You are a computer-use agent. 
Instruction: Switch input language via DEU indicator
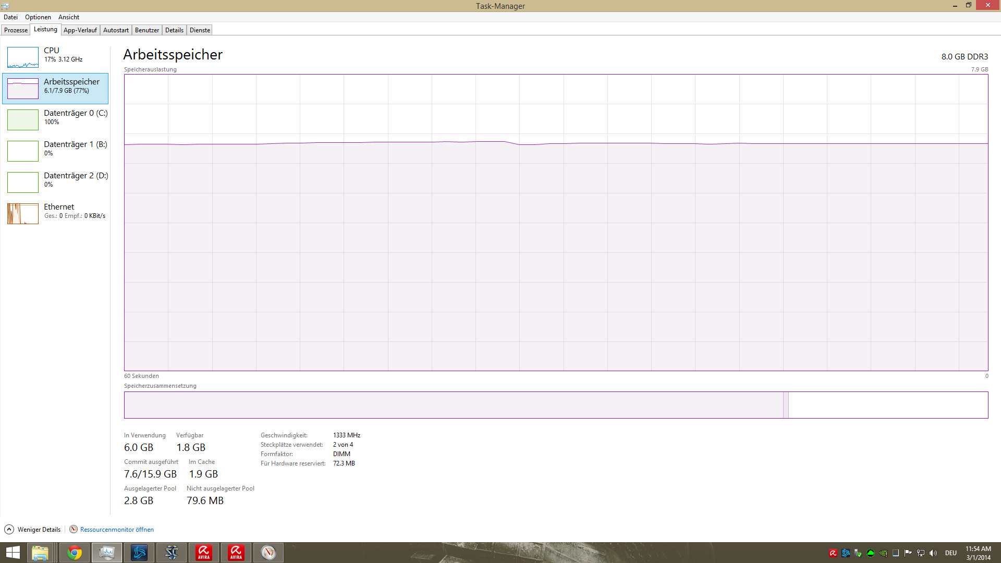pos(950,553)
